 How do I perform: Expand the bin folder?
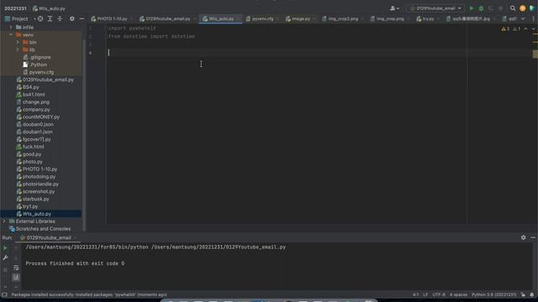18,42
